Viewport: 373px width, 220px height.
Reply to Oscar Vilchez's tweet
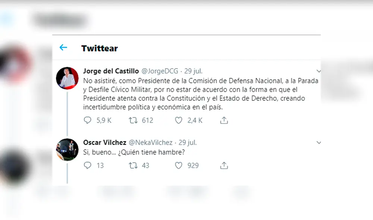click(x=87, y=165)
